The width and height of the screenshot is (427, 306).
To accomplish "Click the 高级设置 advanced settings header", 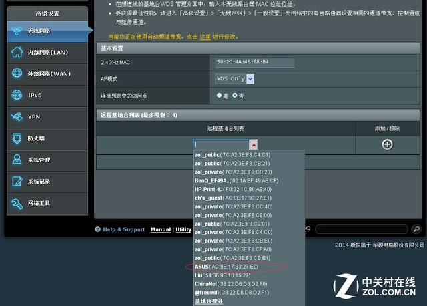I will [47, 13].
